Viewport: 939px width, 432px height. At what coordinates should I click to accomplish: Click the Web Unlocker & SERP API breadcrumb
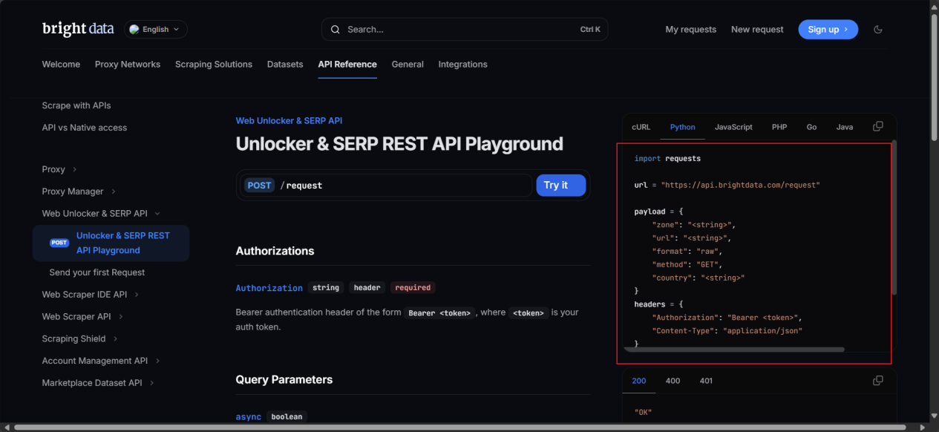pyautogui.click(x=289, y=120)
